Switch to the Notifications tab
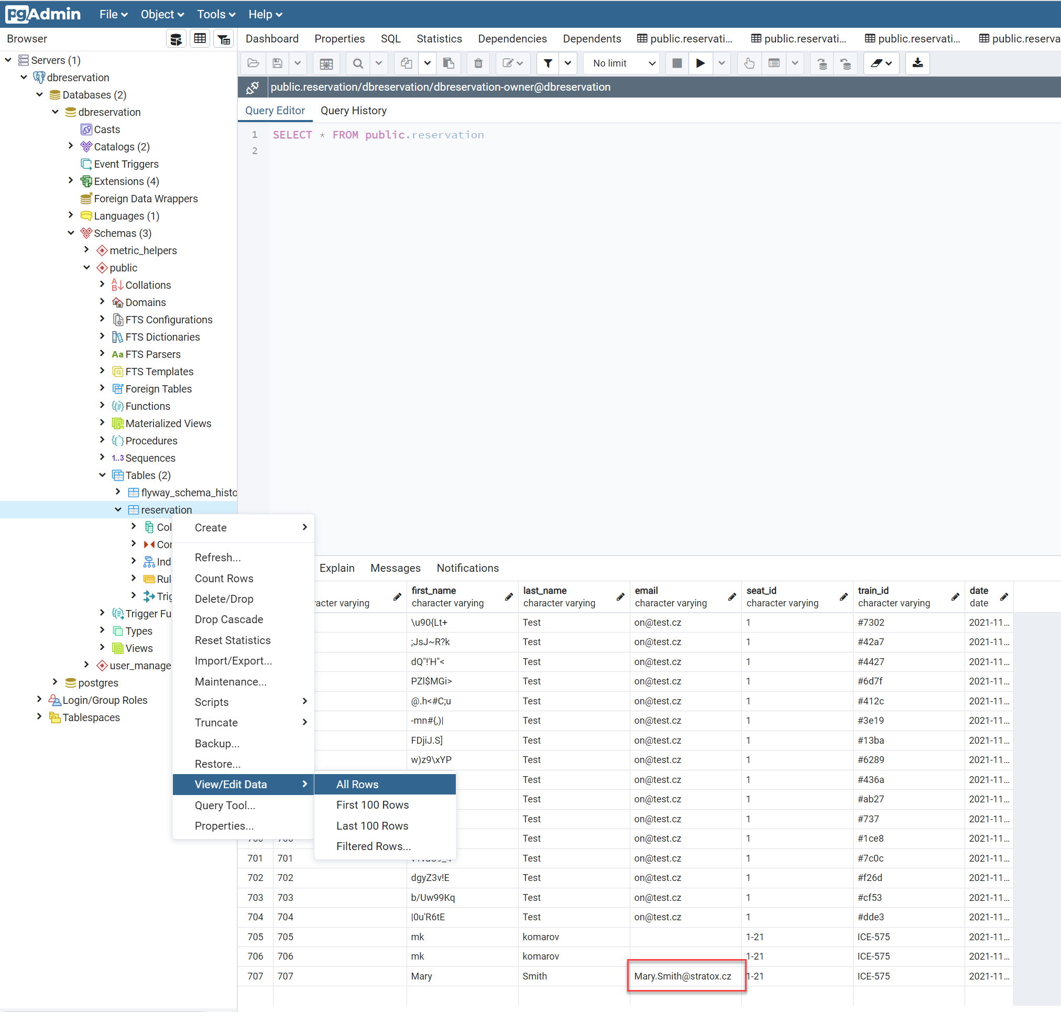Viewport: 1061px width, 1012px height. click(468, 568)
